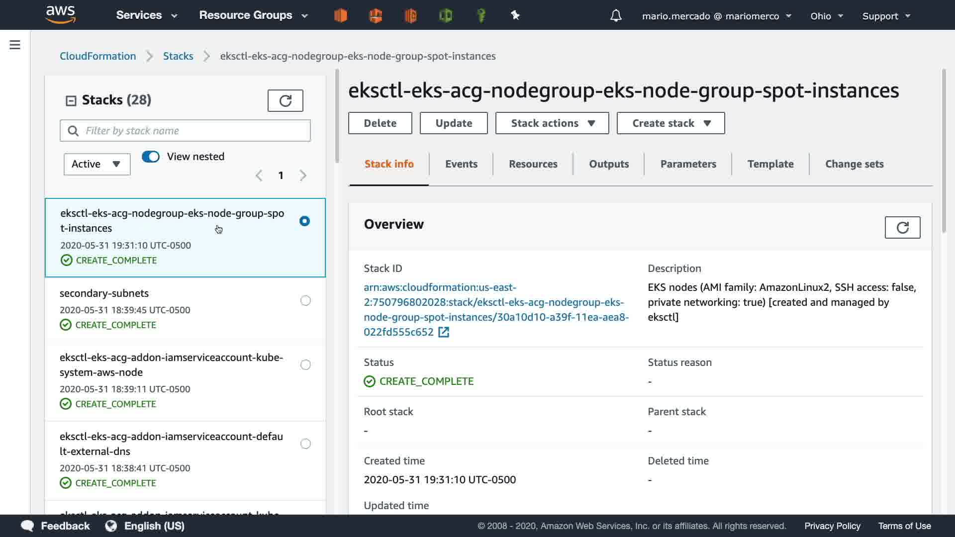Click the Delete button
The width and height of the screenshot is (955, 537).
point(380,123)
